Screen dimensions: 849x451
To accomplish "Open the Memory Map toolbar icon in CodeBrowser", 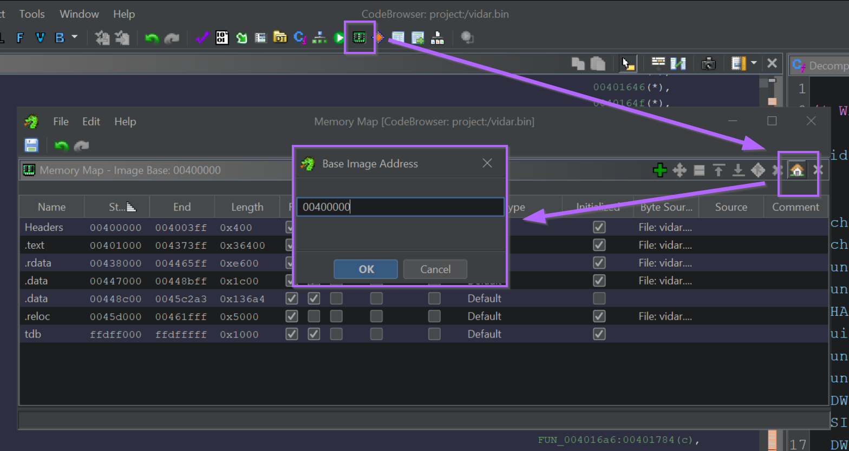I will tap(359, 37).
